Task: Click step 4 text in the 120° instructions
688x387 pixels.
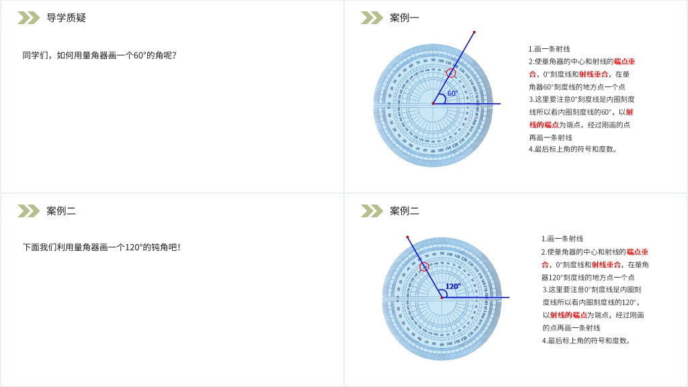Action: tap(586, 341)
